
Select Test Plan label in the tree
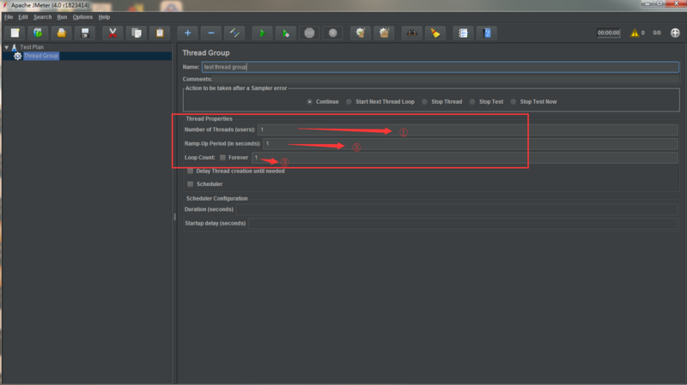[x=32, y=47]
